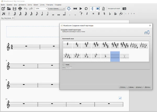Choose the one-sharp key signature
The width and height of the screenshot is (157, 112).
[68, 45]
